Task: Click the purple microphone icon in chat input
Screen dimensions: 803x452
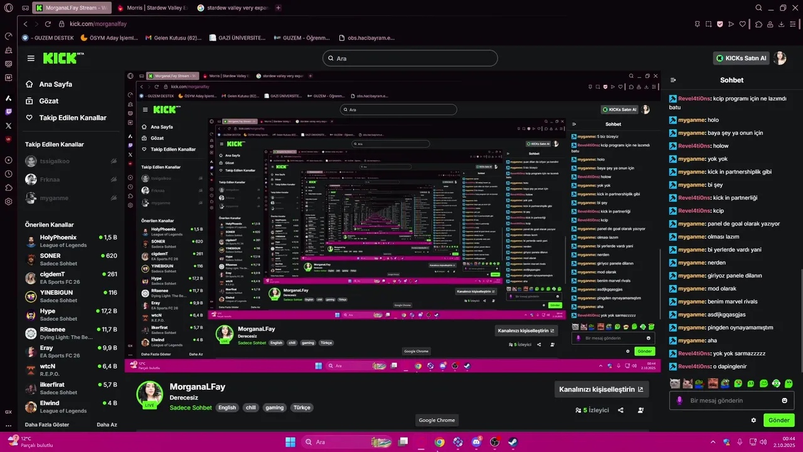Action: (679, 401)
